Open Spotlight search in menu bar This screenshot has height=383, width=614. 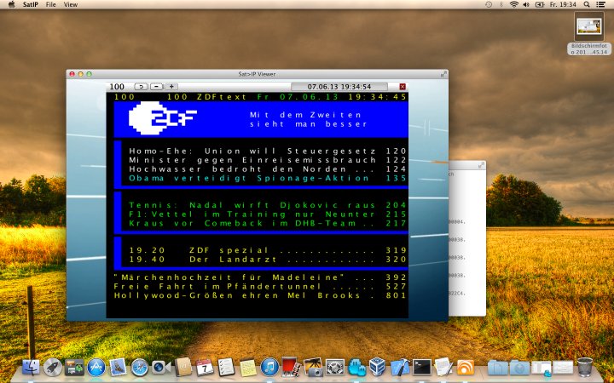588,5
